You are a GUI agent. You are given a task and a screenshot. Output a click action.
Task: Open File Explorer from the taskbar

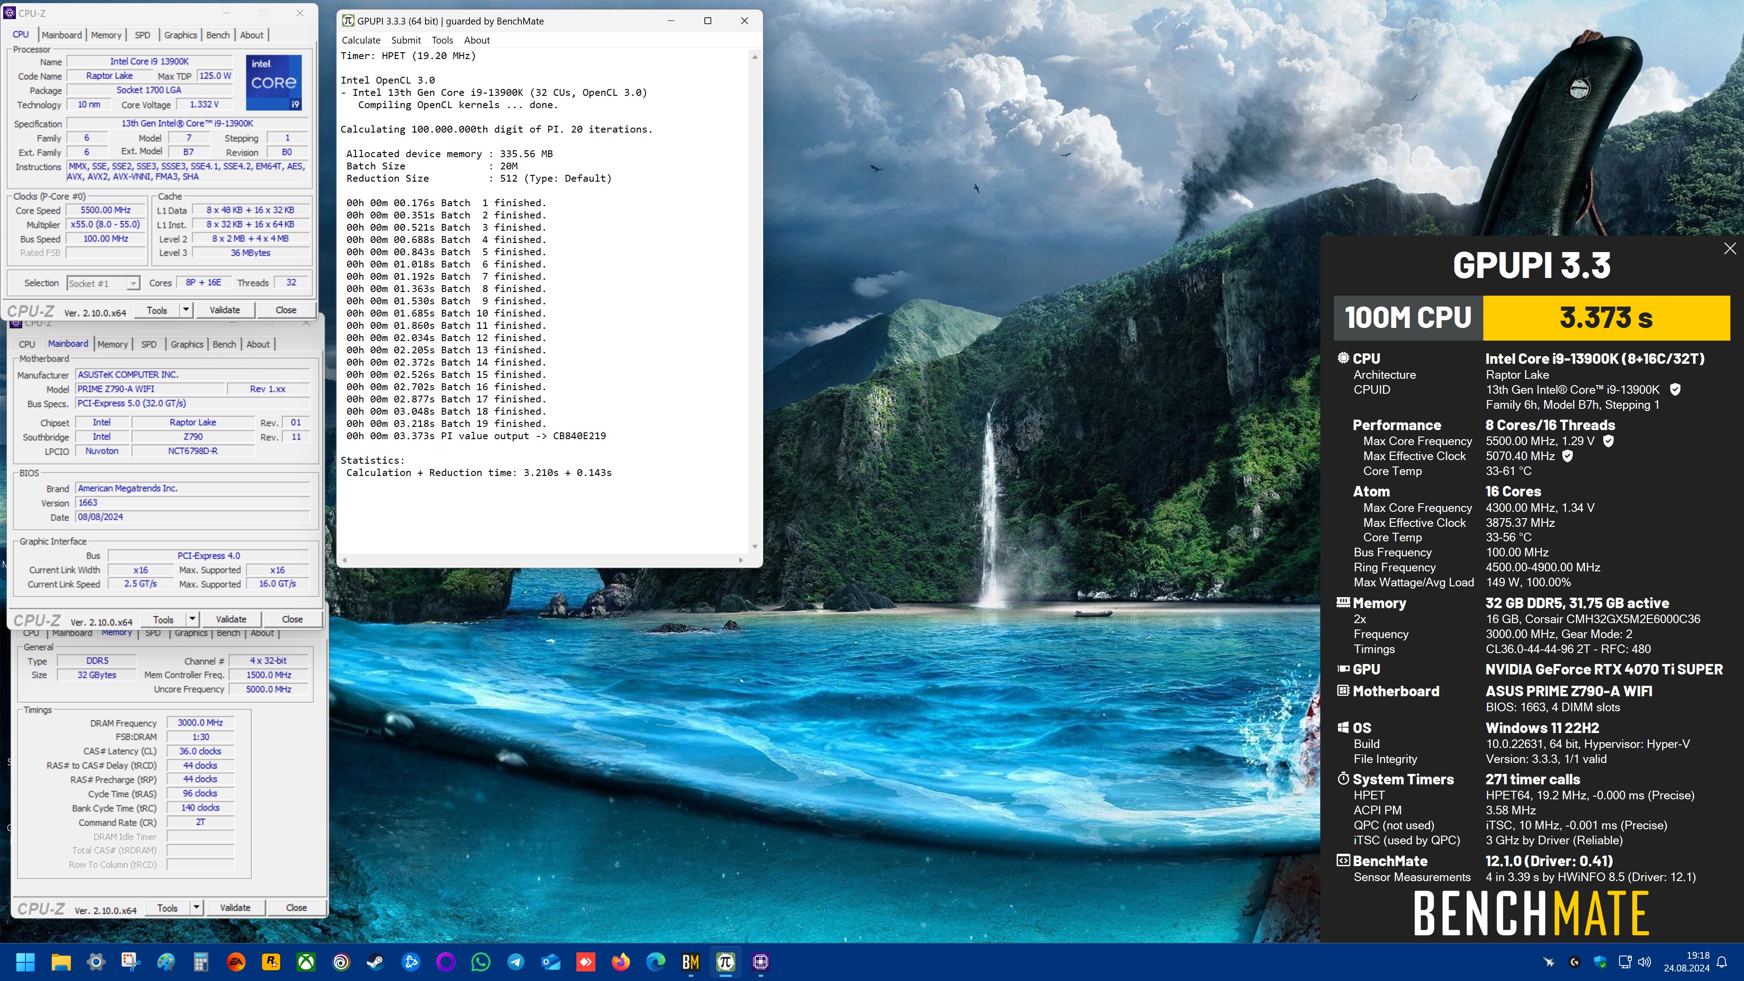coord(61,961)
